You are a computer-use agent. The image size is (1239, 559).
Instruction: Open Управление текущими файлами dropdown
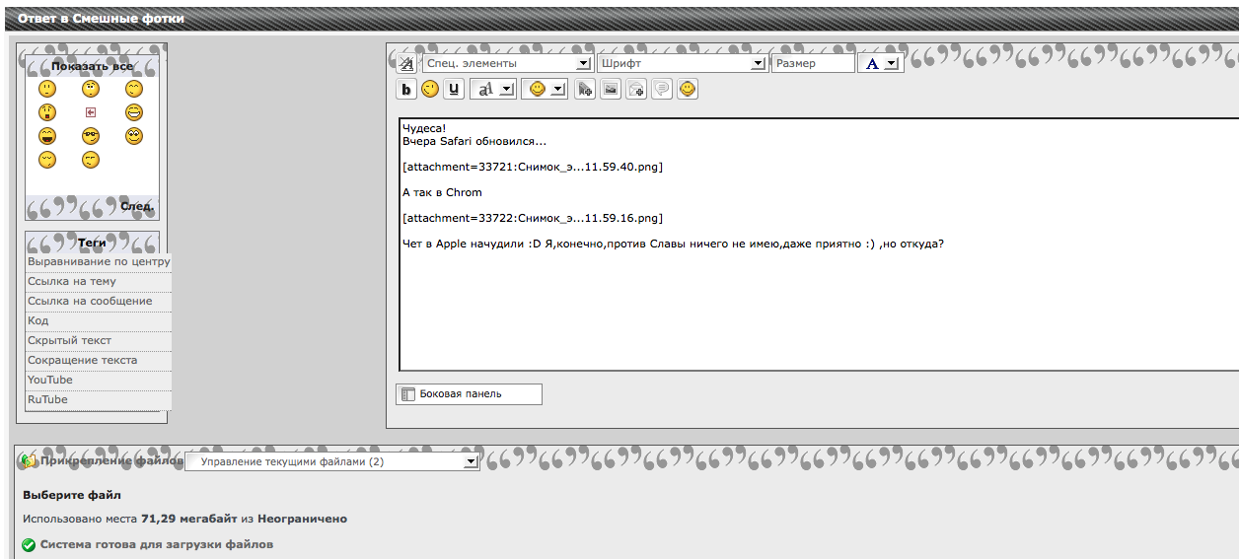[332, 461]
